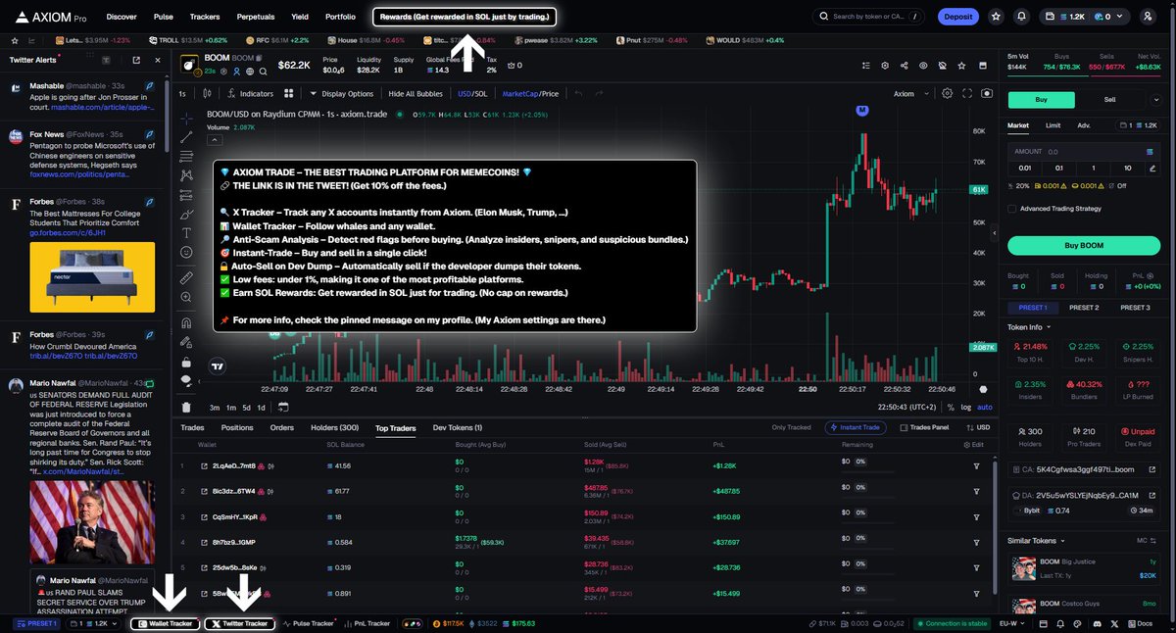Open the user account profile icon
The height and width of the screenshot is (633, 1176).
[1148, 17]
